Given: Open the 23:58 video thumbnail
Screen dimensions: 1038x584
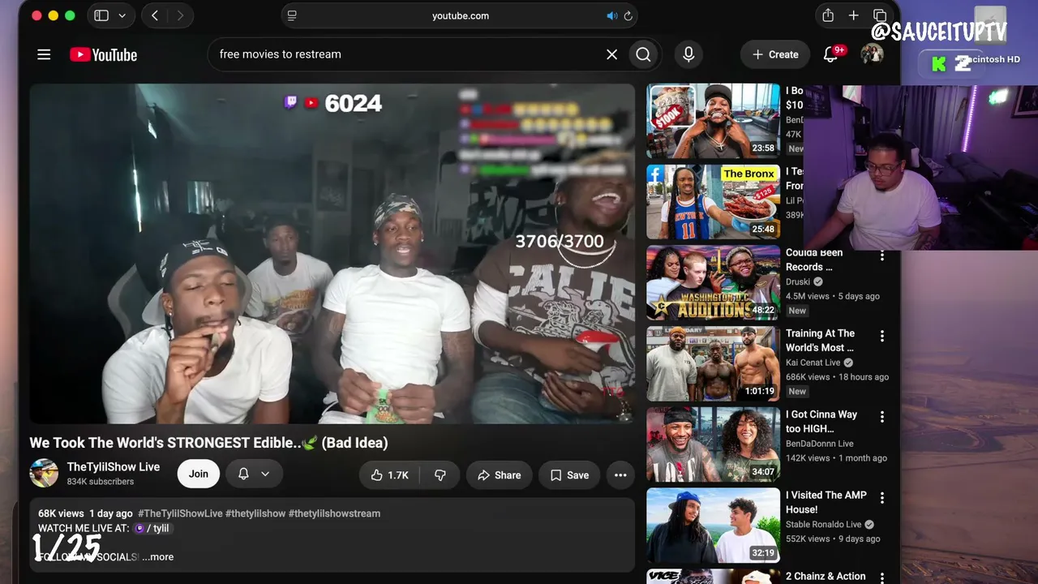Looking at the screenshot, I should pyautogui.click(x=713, y=121).
